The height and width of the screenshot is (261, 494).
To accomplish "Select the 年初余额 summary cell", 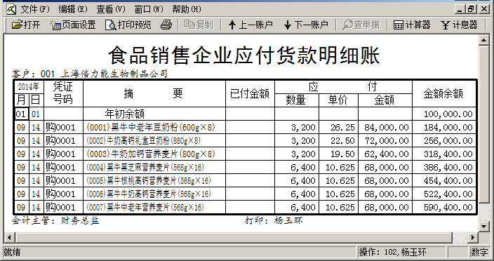I will 154,114.
